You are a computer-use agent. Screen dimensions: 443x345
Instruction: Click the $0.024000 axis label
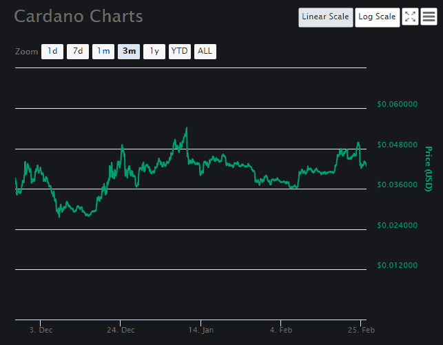click(398, 225)
